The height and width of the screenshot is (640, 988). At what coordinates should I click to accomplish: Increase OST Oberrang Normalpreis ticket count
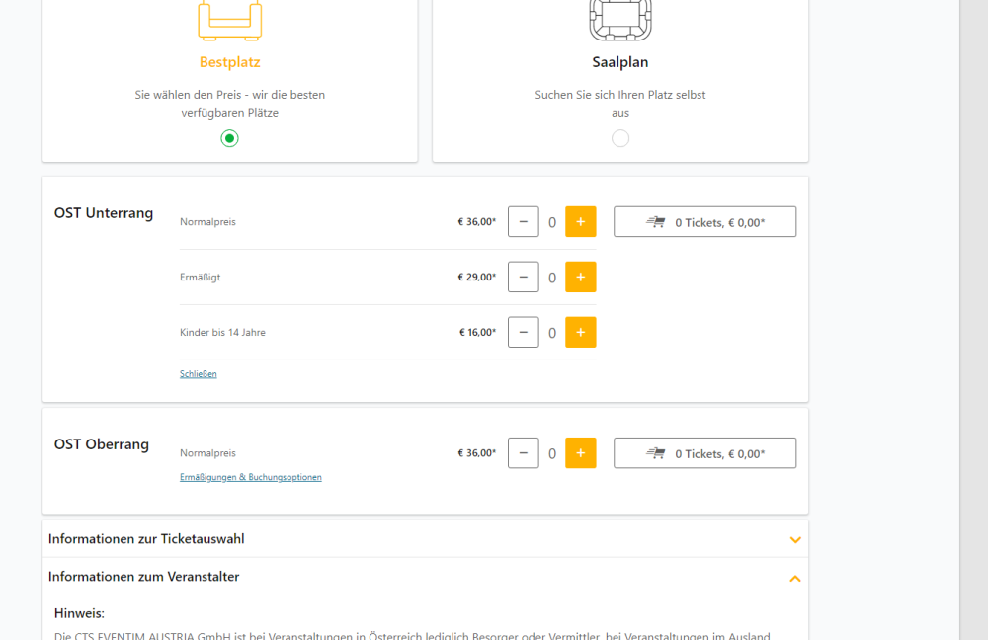[x=580, y=453]
